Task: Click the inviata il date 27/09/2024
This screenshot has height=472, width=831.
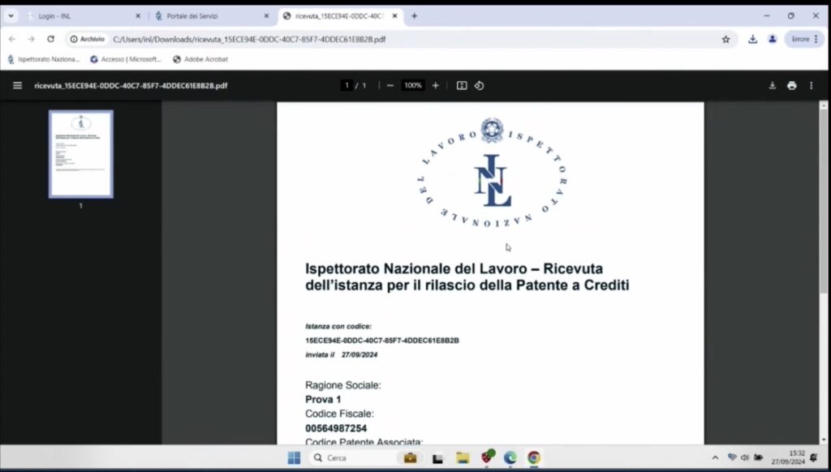Action: pos(360,355)
